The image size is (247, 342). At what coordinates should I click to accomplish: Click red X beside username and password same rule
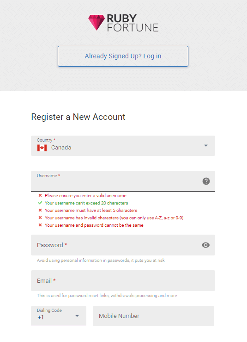(40, 225)
